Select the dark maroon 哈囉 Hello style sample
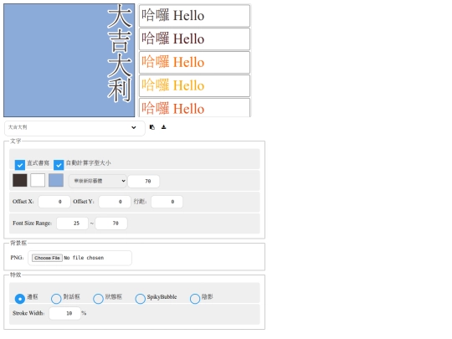This screenshot has width=452, height=339. pos(194,39)
